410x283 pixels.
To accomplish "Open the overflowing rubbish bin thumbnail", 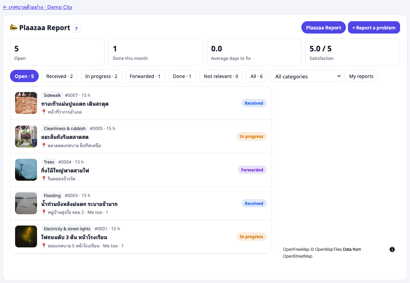I will click(26, 136).
